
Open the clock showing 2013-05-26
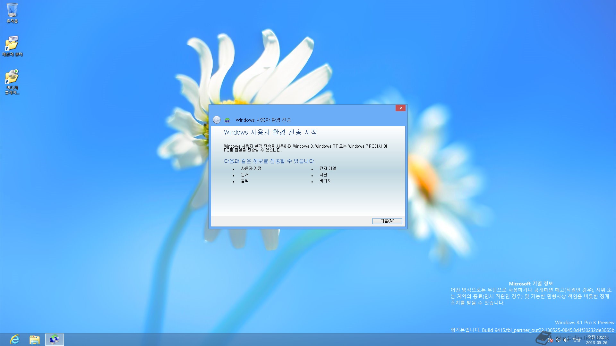pyautogui.click(x=597, y=340)
